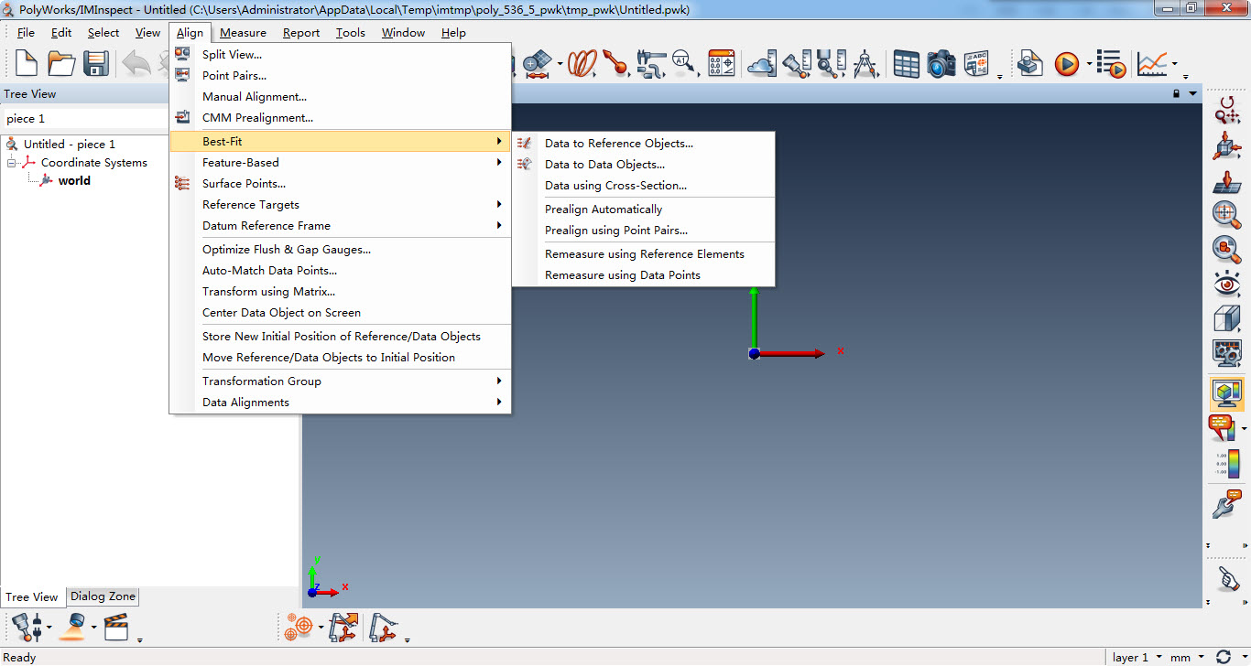Open the File menu
Viewport: 1251px width, 666px height.
[26, 33]
